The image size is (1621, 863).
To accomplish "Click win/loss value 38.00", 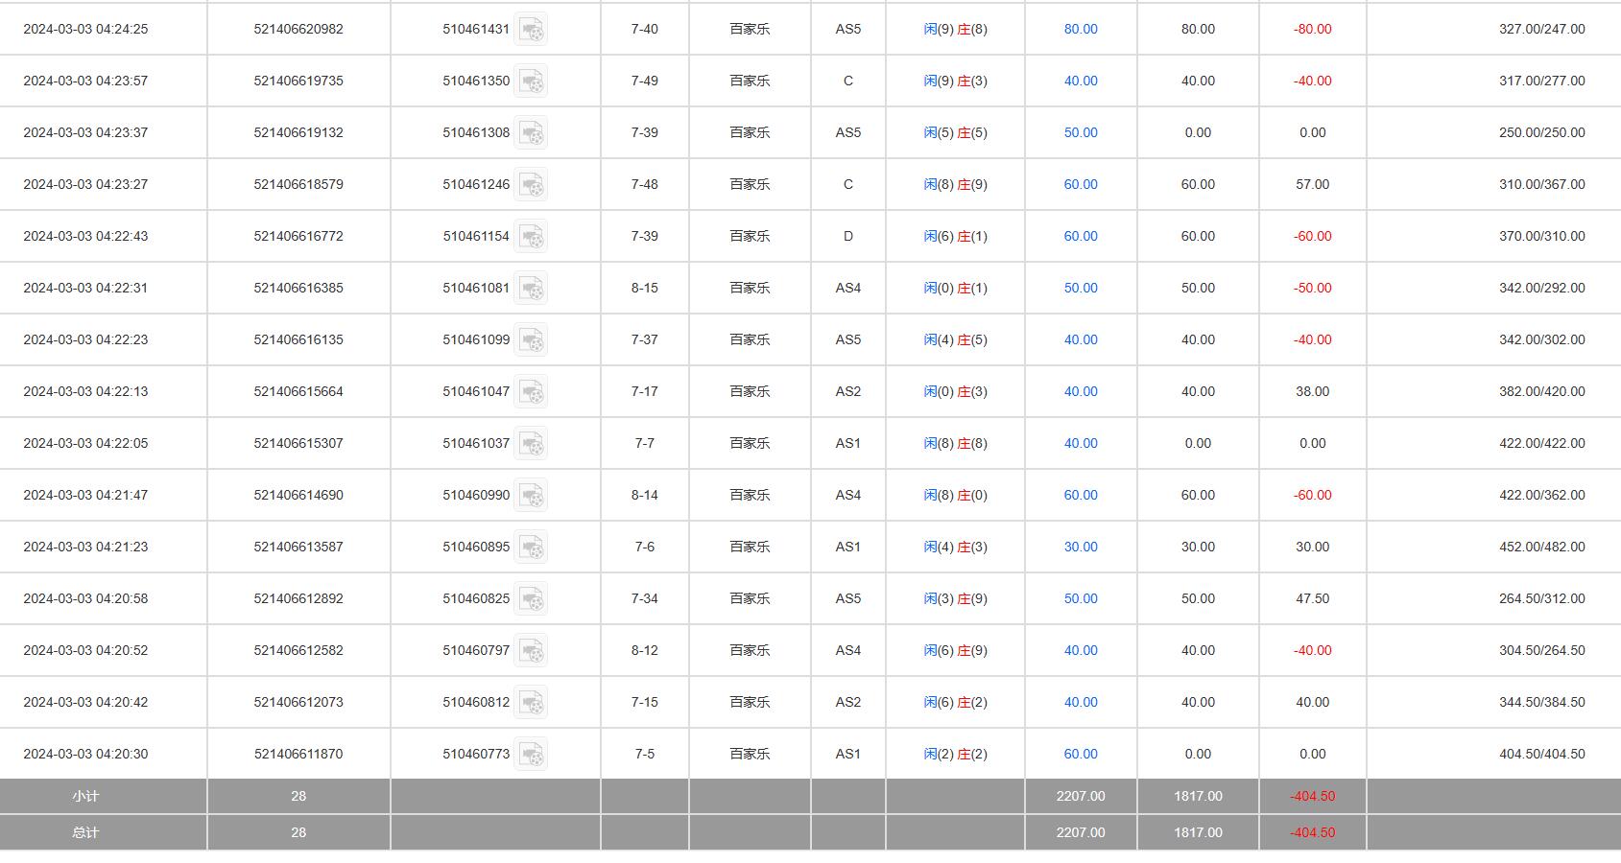I will (1312, 391).
